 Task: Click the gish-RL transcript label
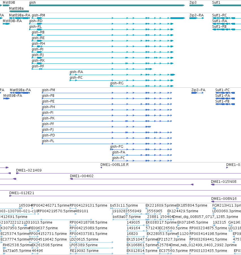[x=35, y=27]
